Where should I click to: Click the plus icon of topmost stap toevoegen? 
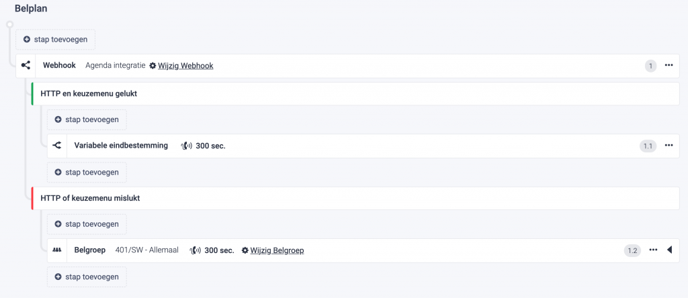point(27,40)
